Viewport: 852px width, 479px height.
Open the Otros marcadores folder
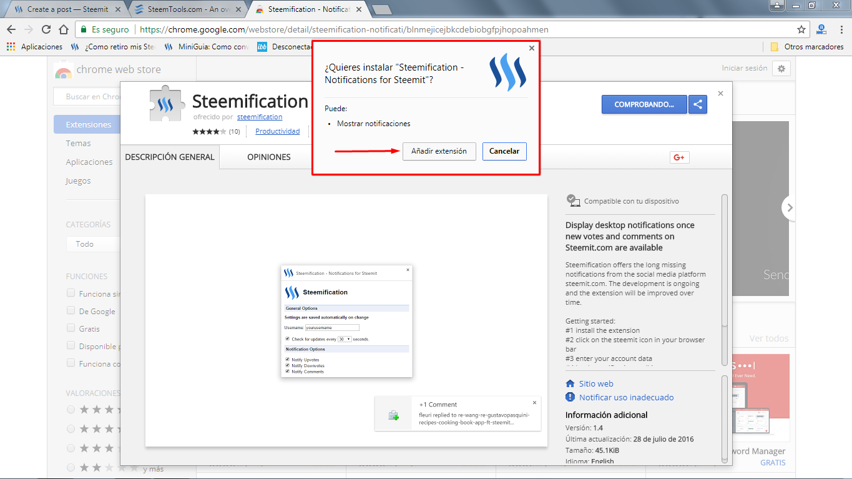[x=807, y=47]
